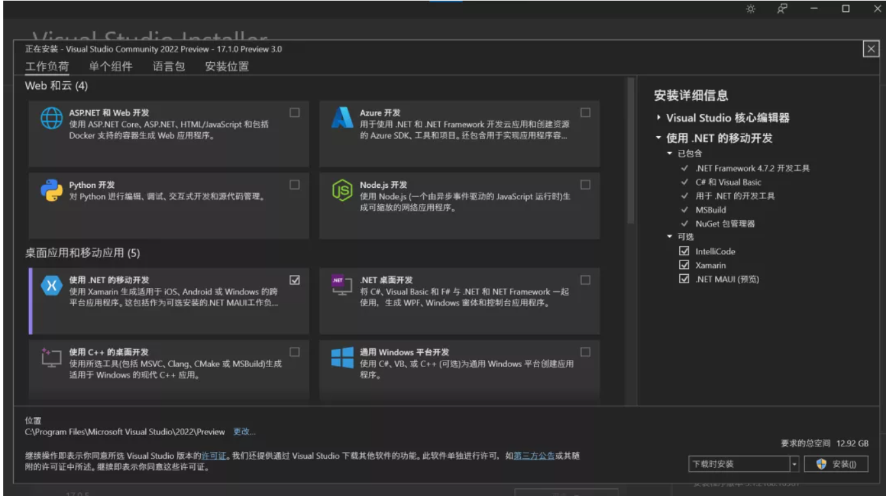The height and width of the screenshot is (496, 886).
Task: Enable the .NET desktop development checkbox
Action: click(585, 280)
